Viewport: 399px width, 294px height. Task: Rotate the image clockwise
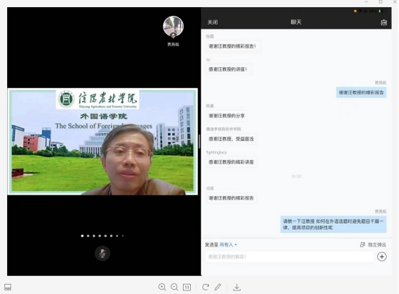coord(205,287)
